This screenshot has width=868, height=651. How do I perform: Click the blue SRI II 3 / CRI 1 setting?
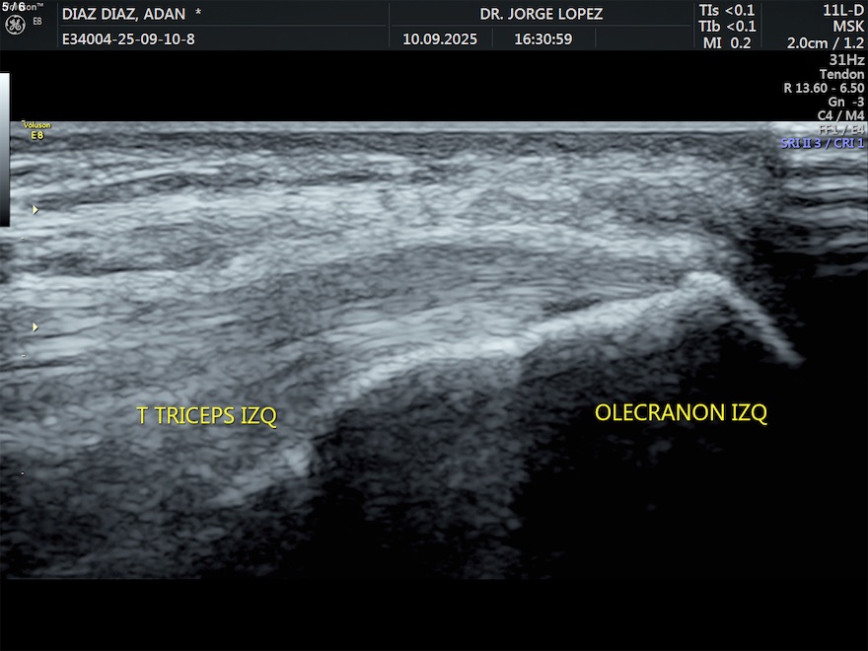(x=822, y=143)
